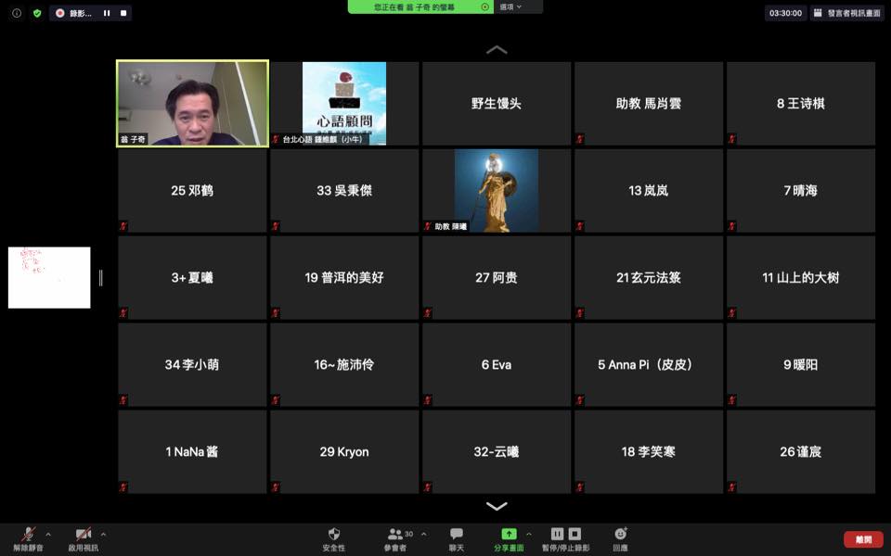Click the meeting info icon top left
Viewport: 891px width, 556px height.
click(x=17, y=13)
